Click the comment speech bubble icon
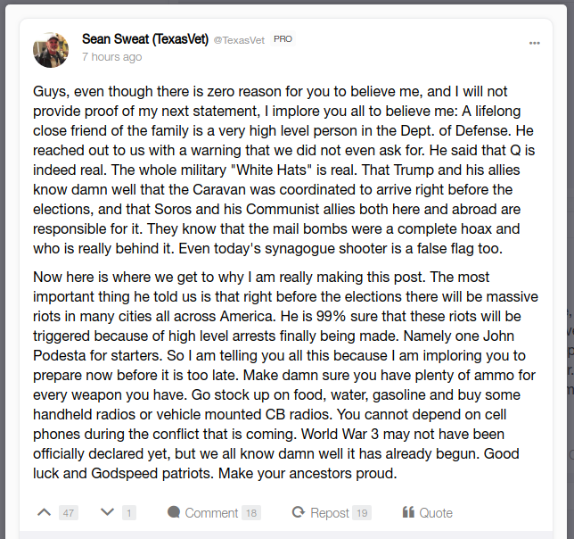Viewport: 574px width, 539px height. [174, 512]
